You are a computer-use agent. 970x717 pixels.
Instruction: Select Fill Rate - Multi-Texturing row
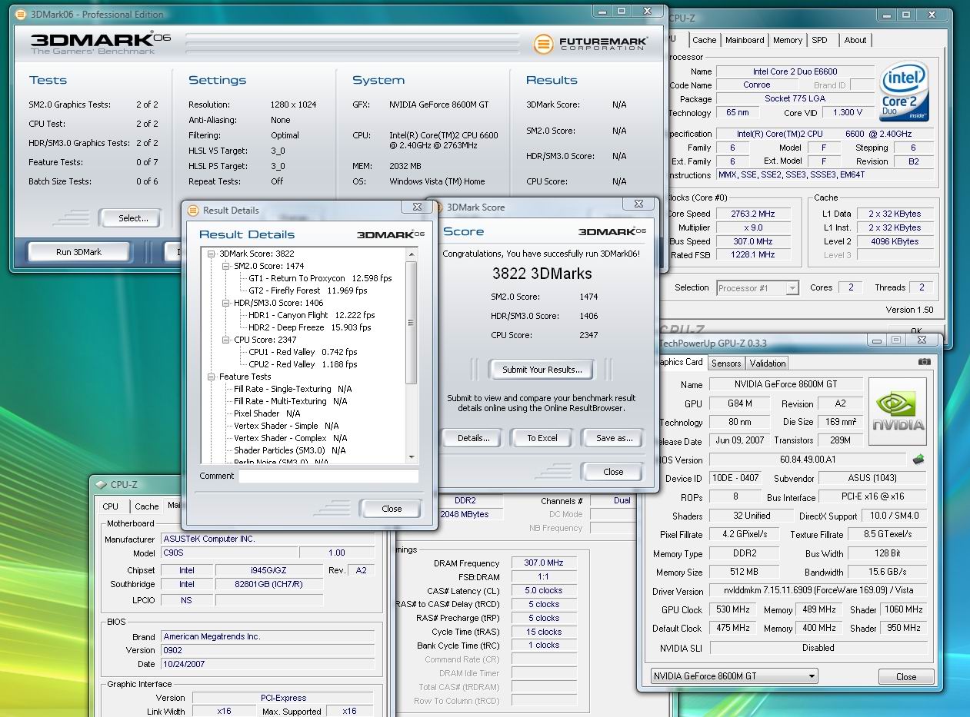tap(290, 401)
